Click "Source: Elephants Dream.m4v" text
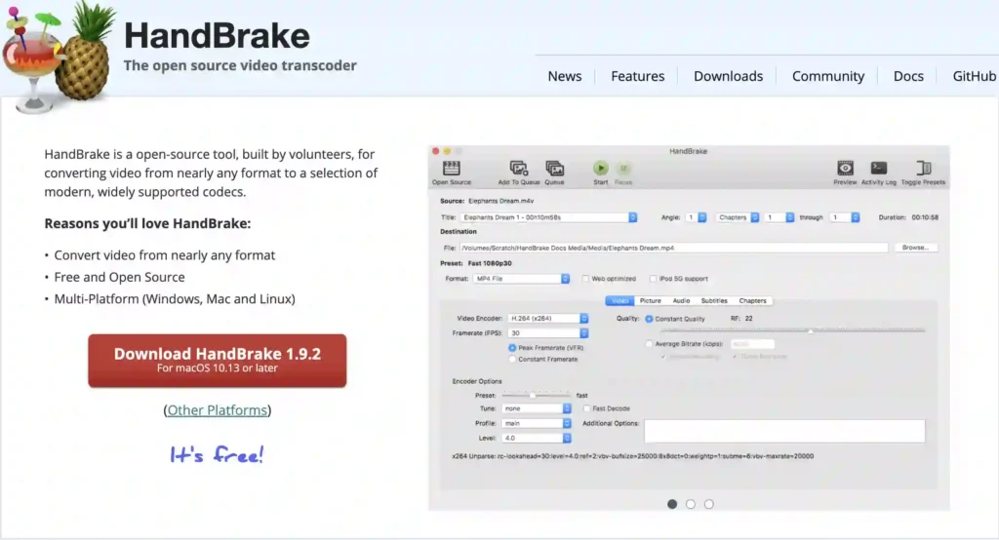Viewport: 999px width, 540px height. tap(487, 201)
